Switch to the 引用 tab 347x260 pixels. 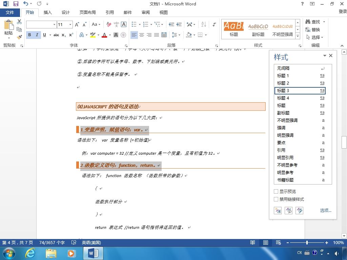[x=110, y=13]
